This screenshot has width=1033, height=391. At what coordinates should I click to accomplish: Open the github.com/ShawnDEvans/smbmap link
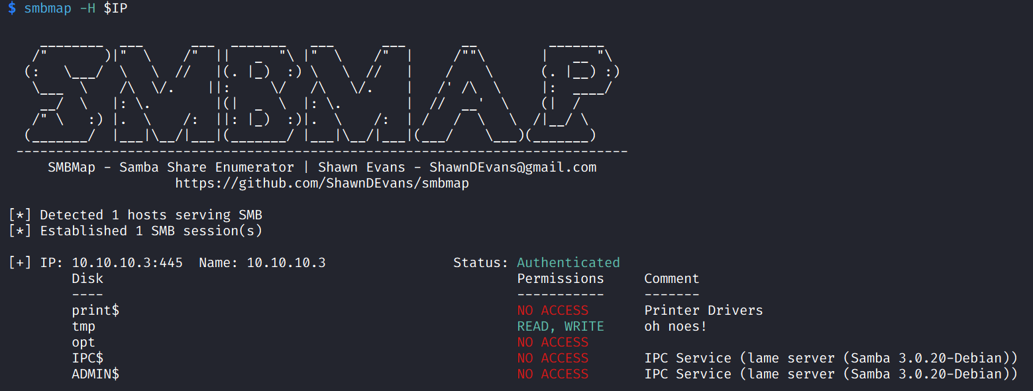322,183
